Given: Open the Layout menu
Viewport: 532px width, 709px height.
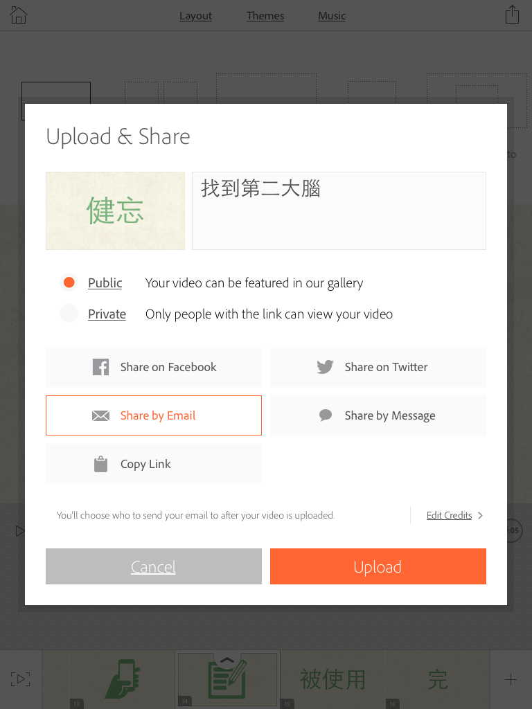Looking at the screenshot, I should [x=195, y=16].
